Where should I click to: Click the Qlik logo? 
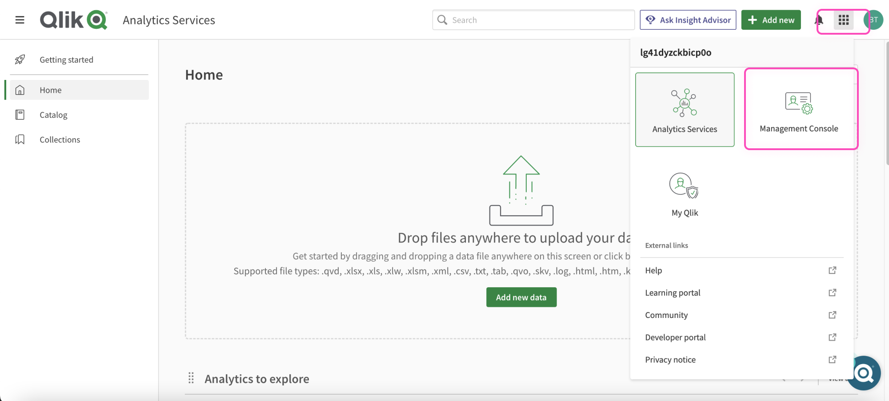pyautogui.click(x=74, y=20)
